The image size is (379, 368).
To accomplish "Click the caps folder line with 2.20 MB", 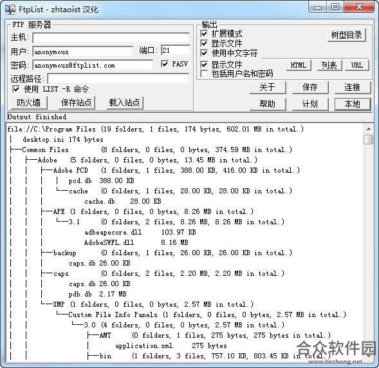I will pos(169,273).
